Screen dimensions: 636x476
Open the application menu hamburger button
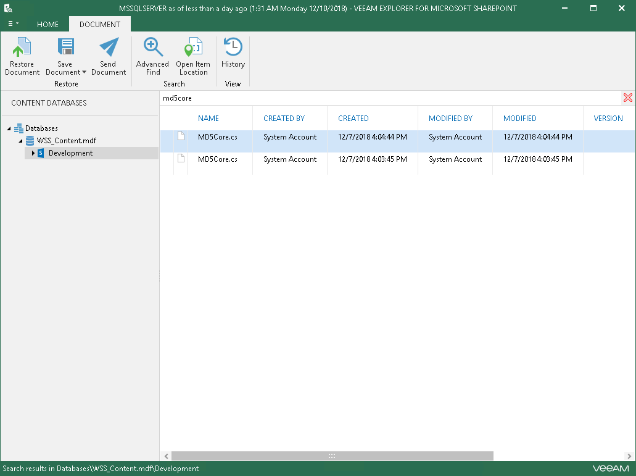click(13, 23)
